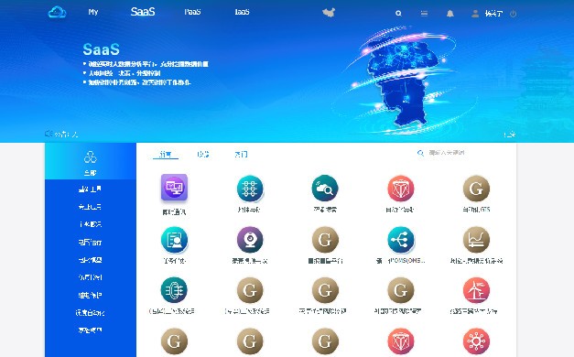Open the list menu icon in header
574x357 pixels.
[x=424, y=14]
